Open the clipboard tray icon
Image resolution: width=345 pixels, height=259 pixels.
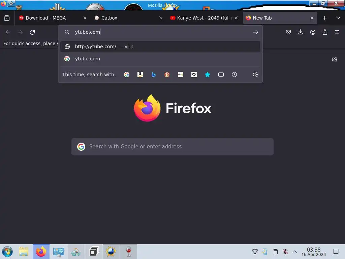point(275,252)
